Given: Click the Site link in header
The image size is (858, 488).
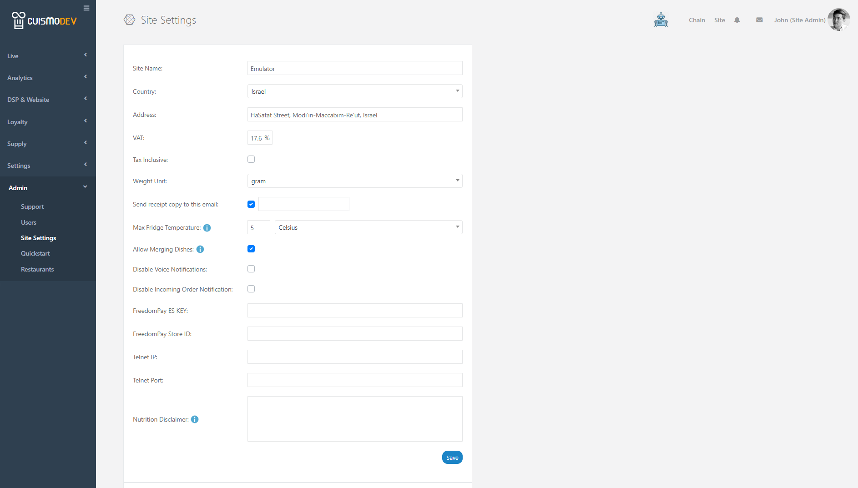Looking at the screenshot, I should click(x=720, y=20).
